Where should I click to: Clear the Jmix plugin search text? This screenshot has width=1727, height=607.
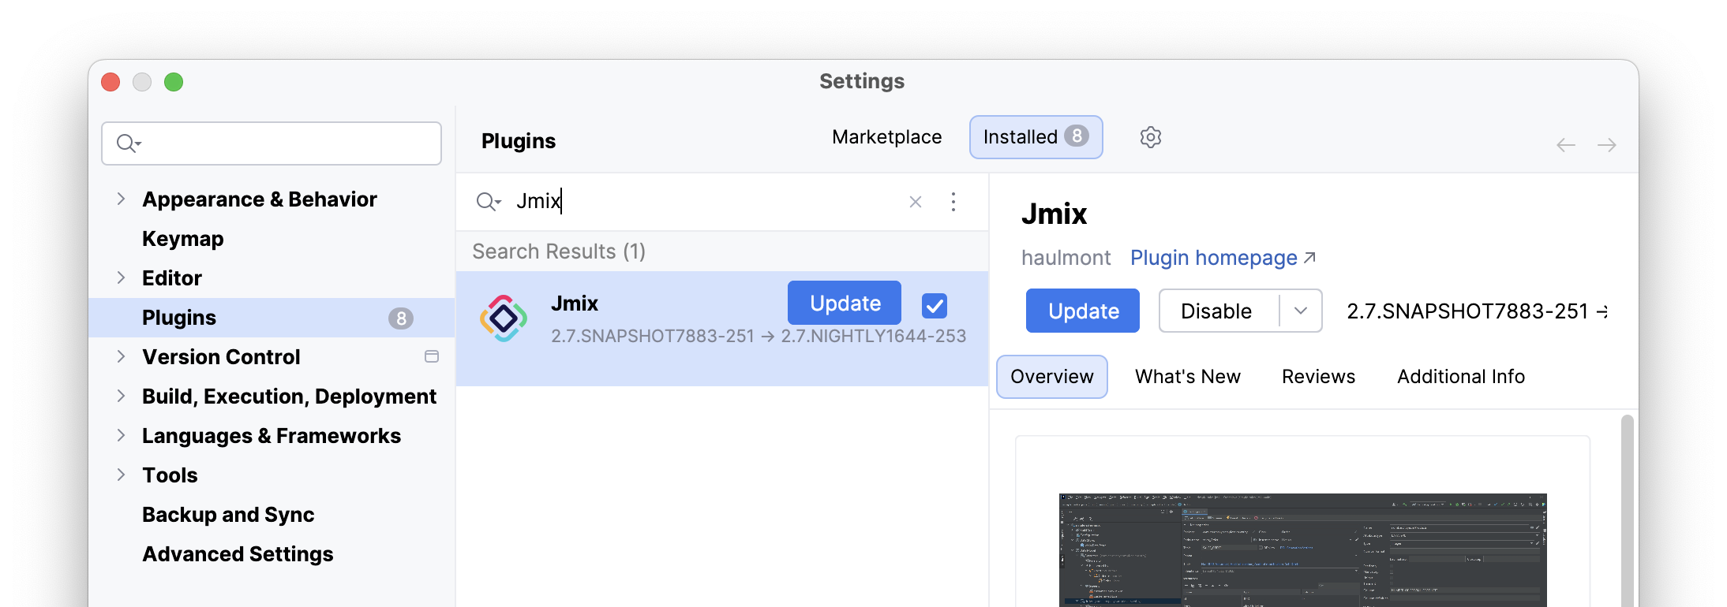click(915, 202)
